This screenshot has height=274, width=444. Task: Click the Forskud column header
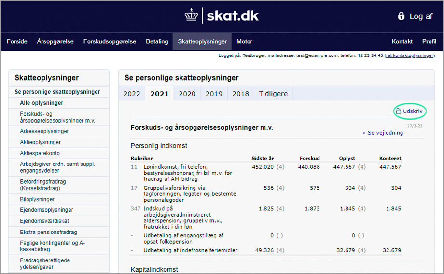pyautogui.click(x=309, y=158)
